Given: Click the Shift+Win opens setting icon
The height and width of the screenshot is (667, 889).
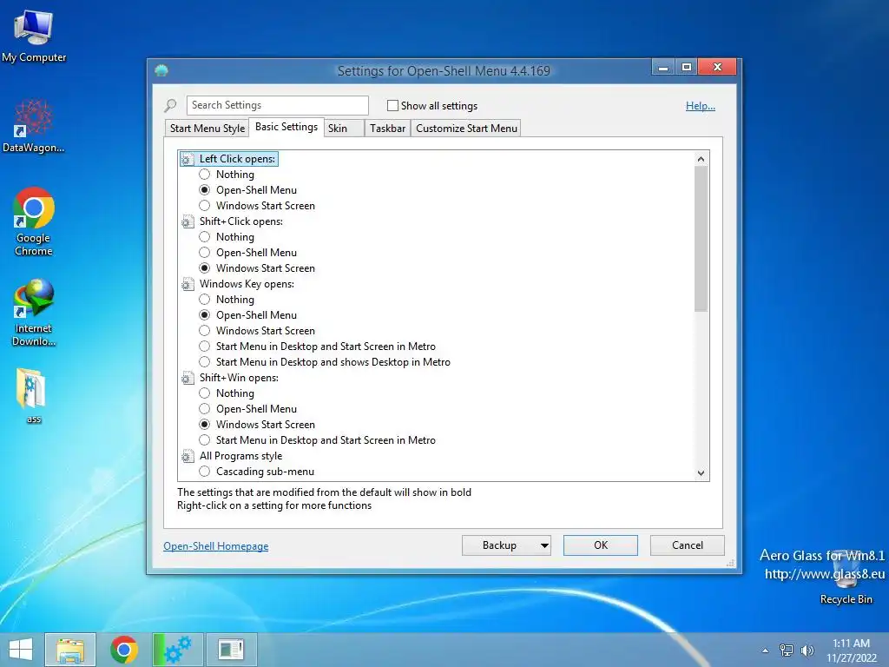Looking at the screenshot, I should tap(188, 379).
